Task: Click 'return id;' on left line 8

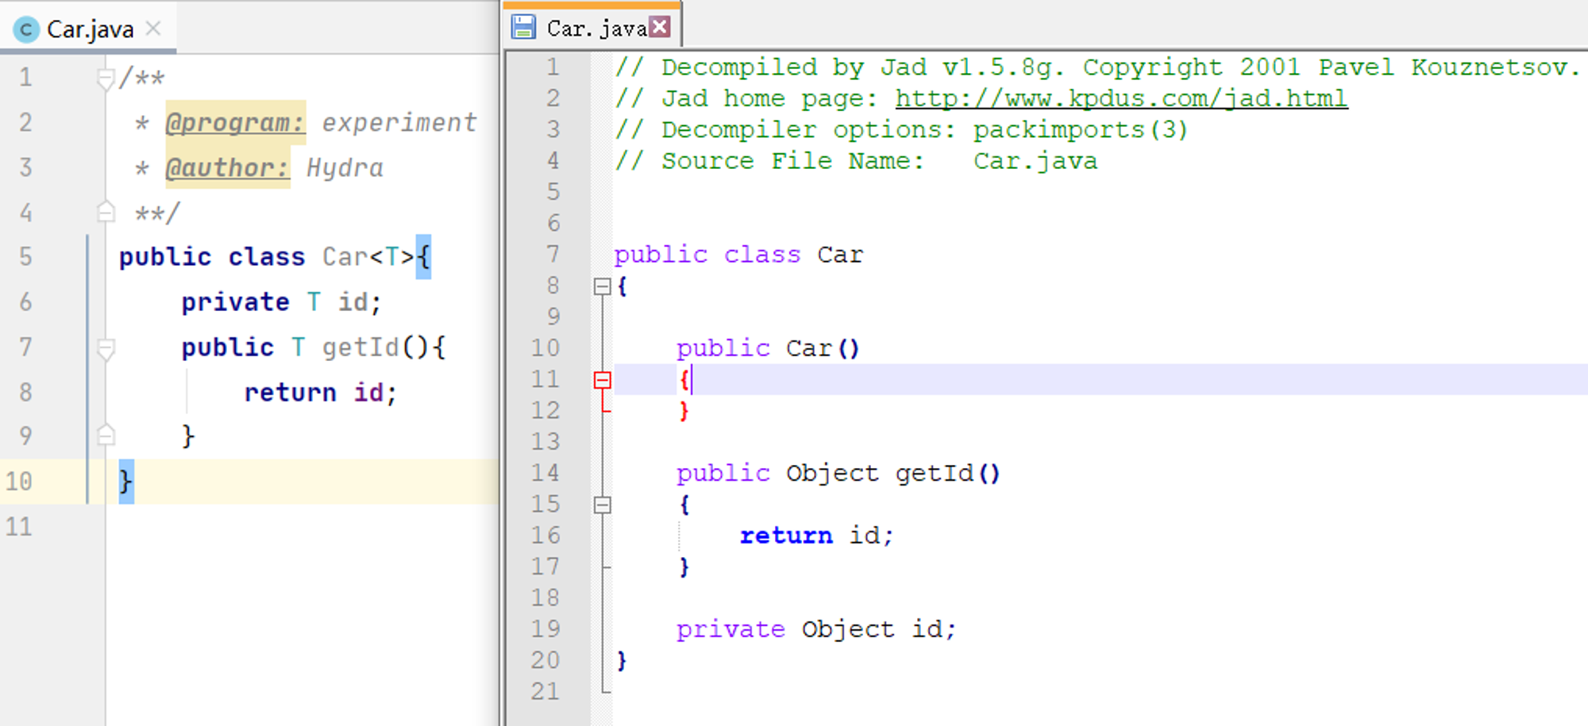Action: pos(320,393)
